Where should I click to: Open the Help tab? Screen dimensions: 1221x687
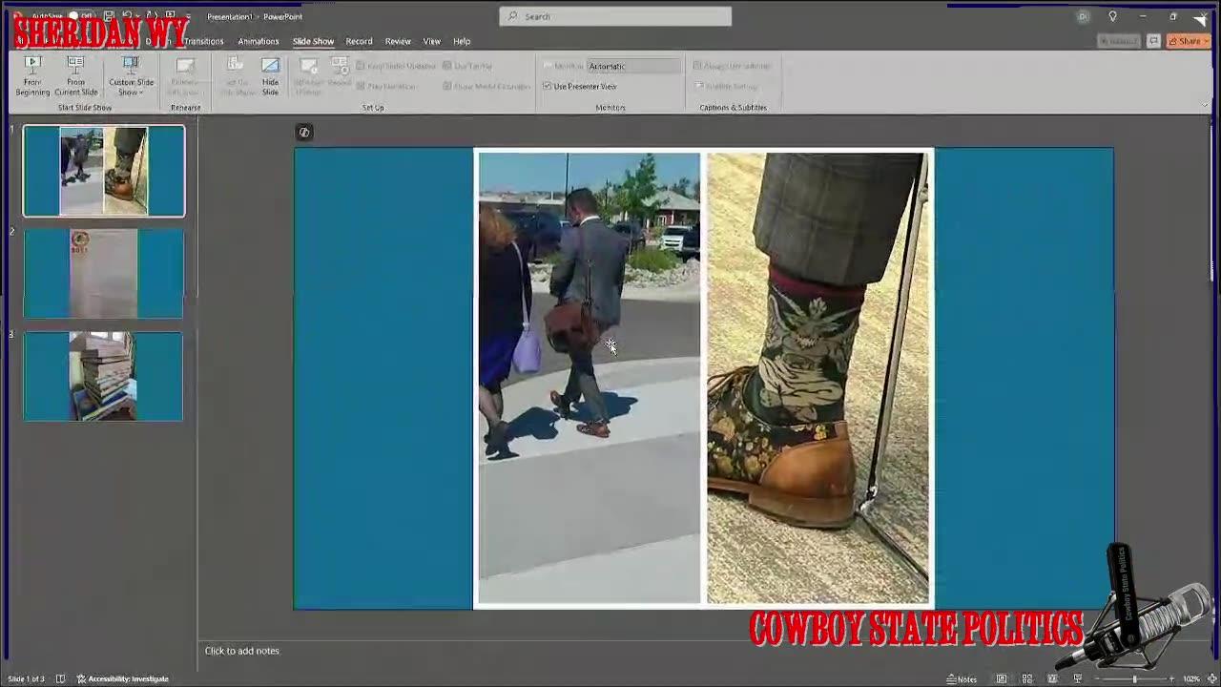462,41
